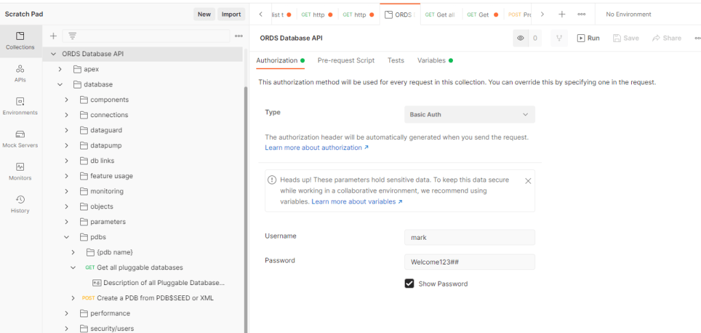This screenshot has height=333, width=701.
Task: Open the History sidebar panel
Action: pos(20,204)
